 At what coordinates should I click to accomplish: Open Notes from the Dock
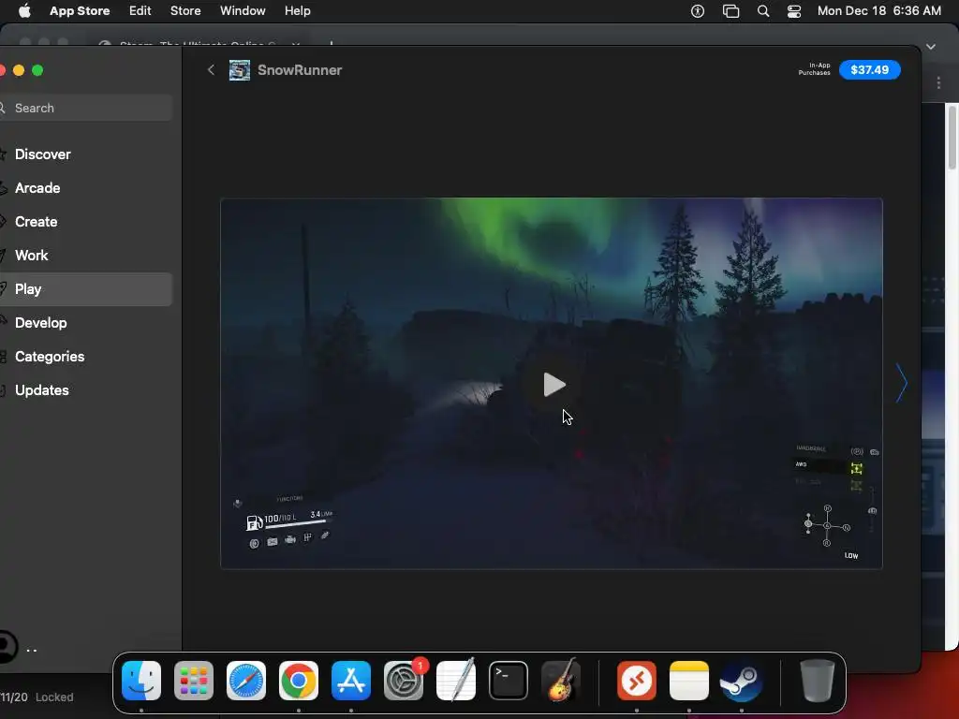coord(689,681)
